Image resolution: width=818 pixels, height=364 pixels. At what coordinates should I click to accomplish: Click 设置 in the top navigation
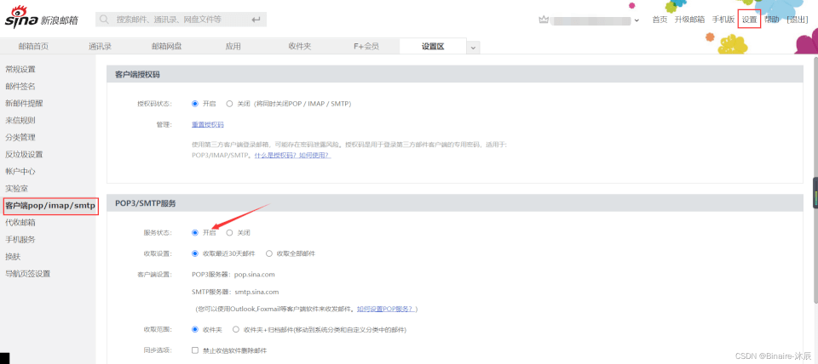[749, 19]
